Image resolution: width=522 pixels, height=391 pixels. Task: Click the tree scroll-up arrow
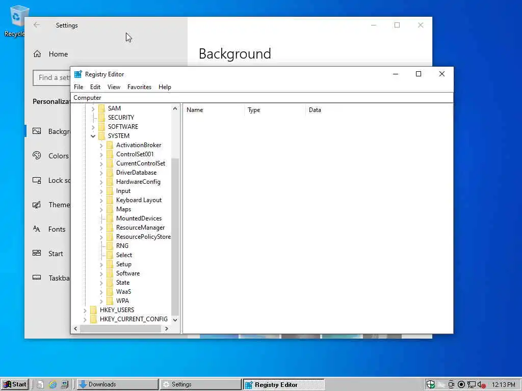coord(175,108)
